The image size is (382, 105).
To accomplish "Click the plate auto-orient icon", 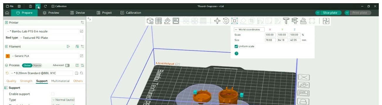I will (304, 85).
